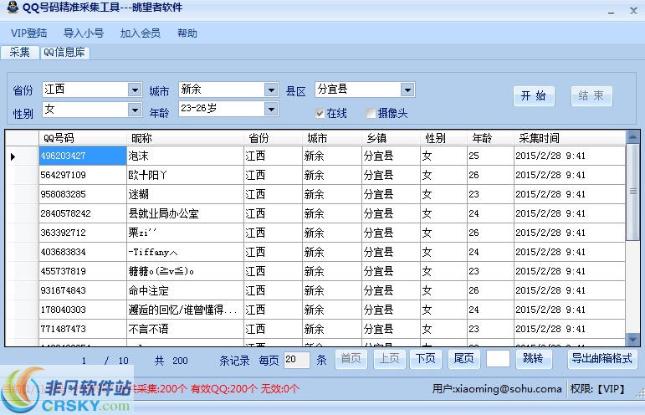Select QQ number cell 931674843
The width and height of the screenshot is (645, 415).
pyautogui.click(x=83, y=290)
